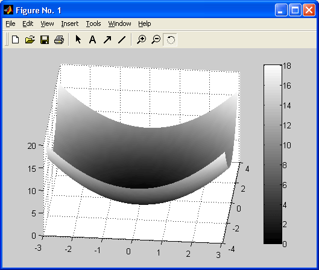Pick the Insert Arrow tool
The image size is (319, 270).
coord(107,39)
